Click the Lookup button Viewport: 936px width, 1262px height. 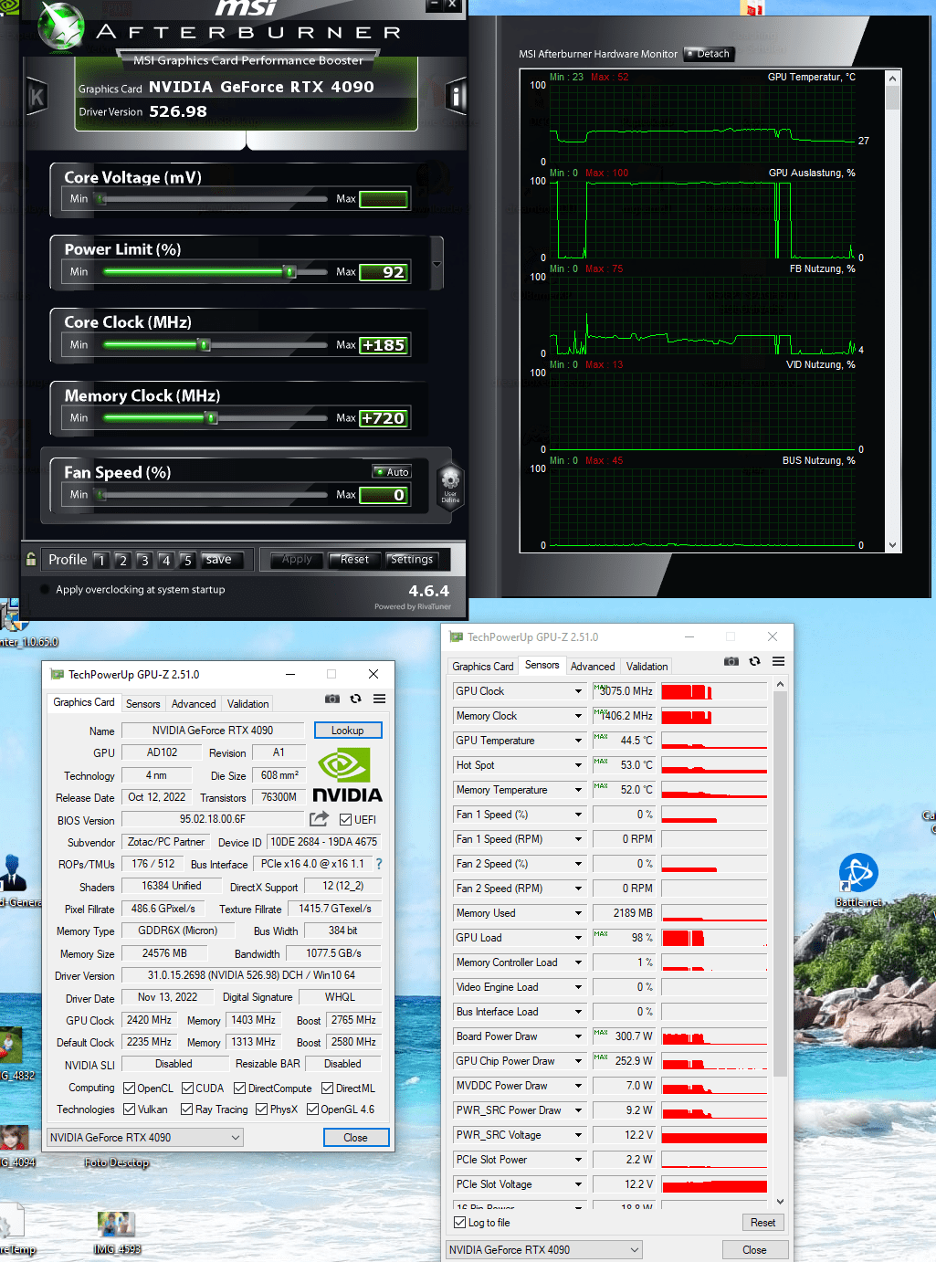tap(348, 731)
